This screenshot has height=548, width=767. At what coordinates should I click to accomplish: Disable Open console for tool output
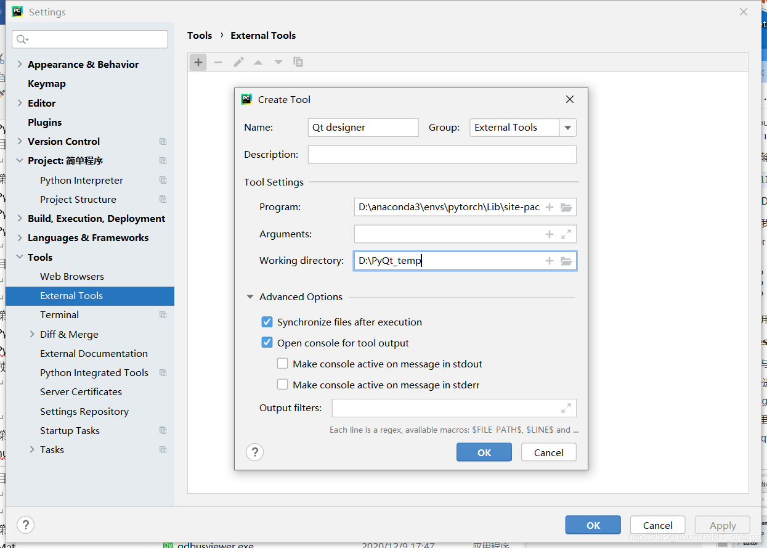coord(267,343)
